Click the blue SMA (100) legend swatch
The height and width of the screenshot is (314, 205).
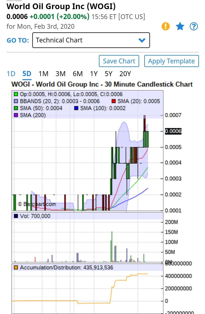click(76, 108)
